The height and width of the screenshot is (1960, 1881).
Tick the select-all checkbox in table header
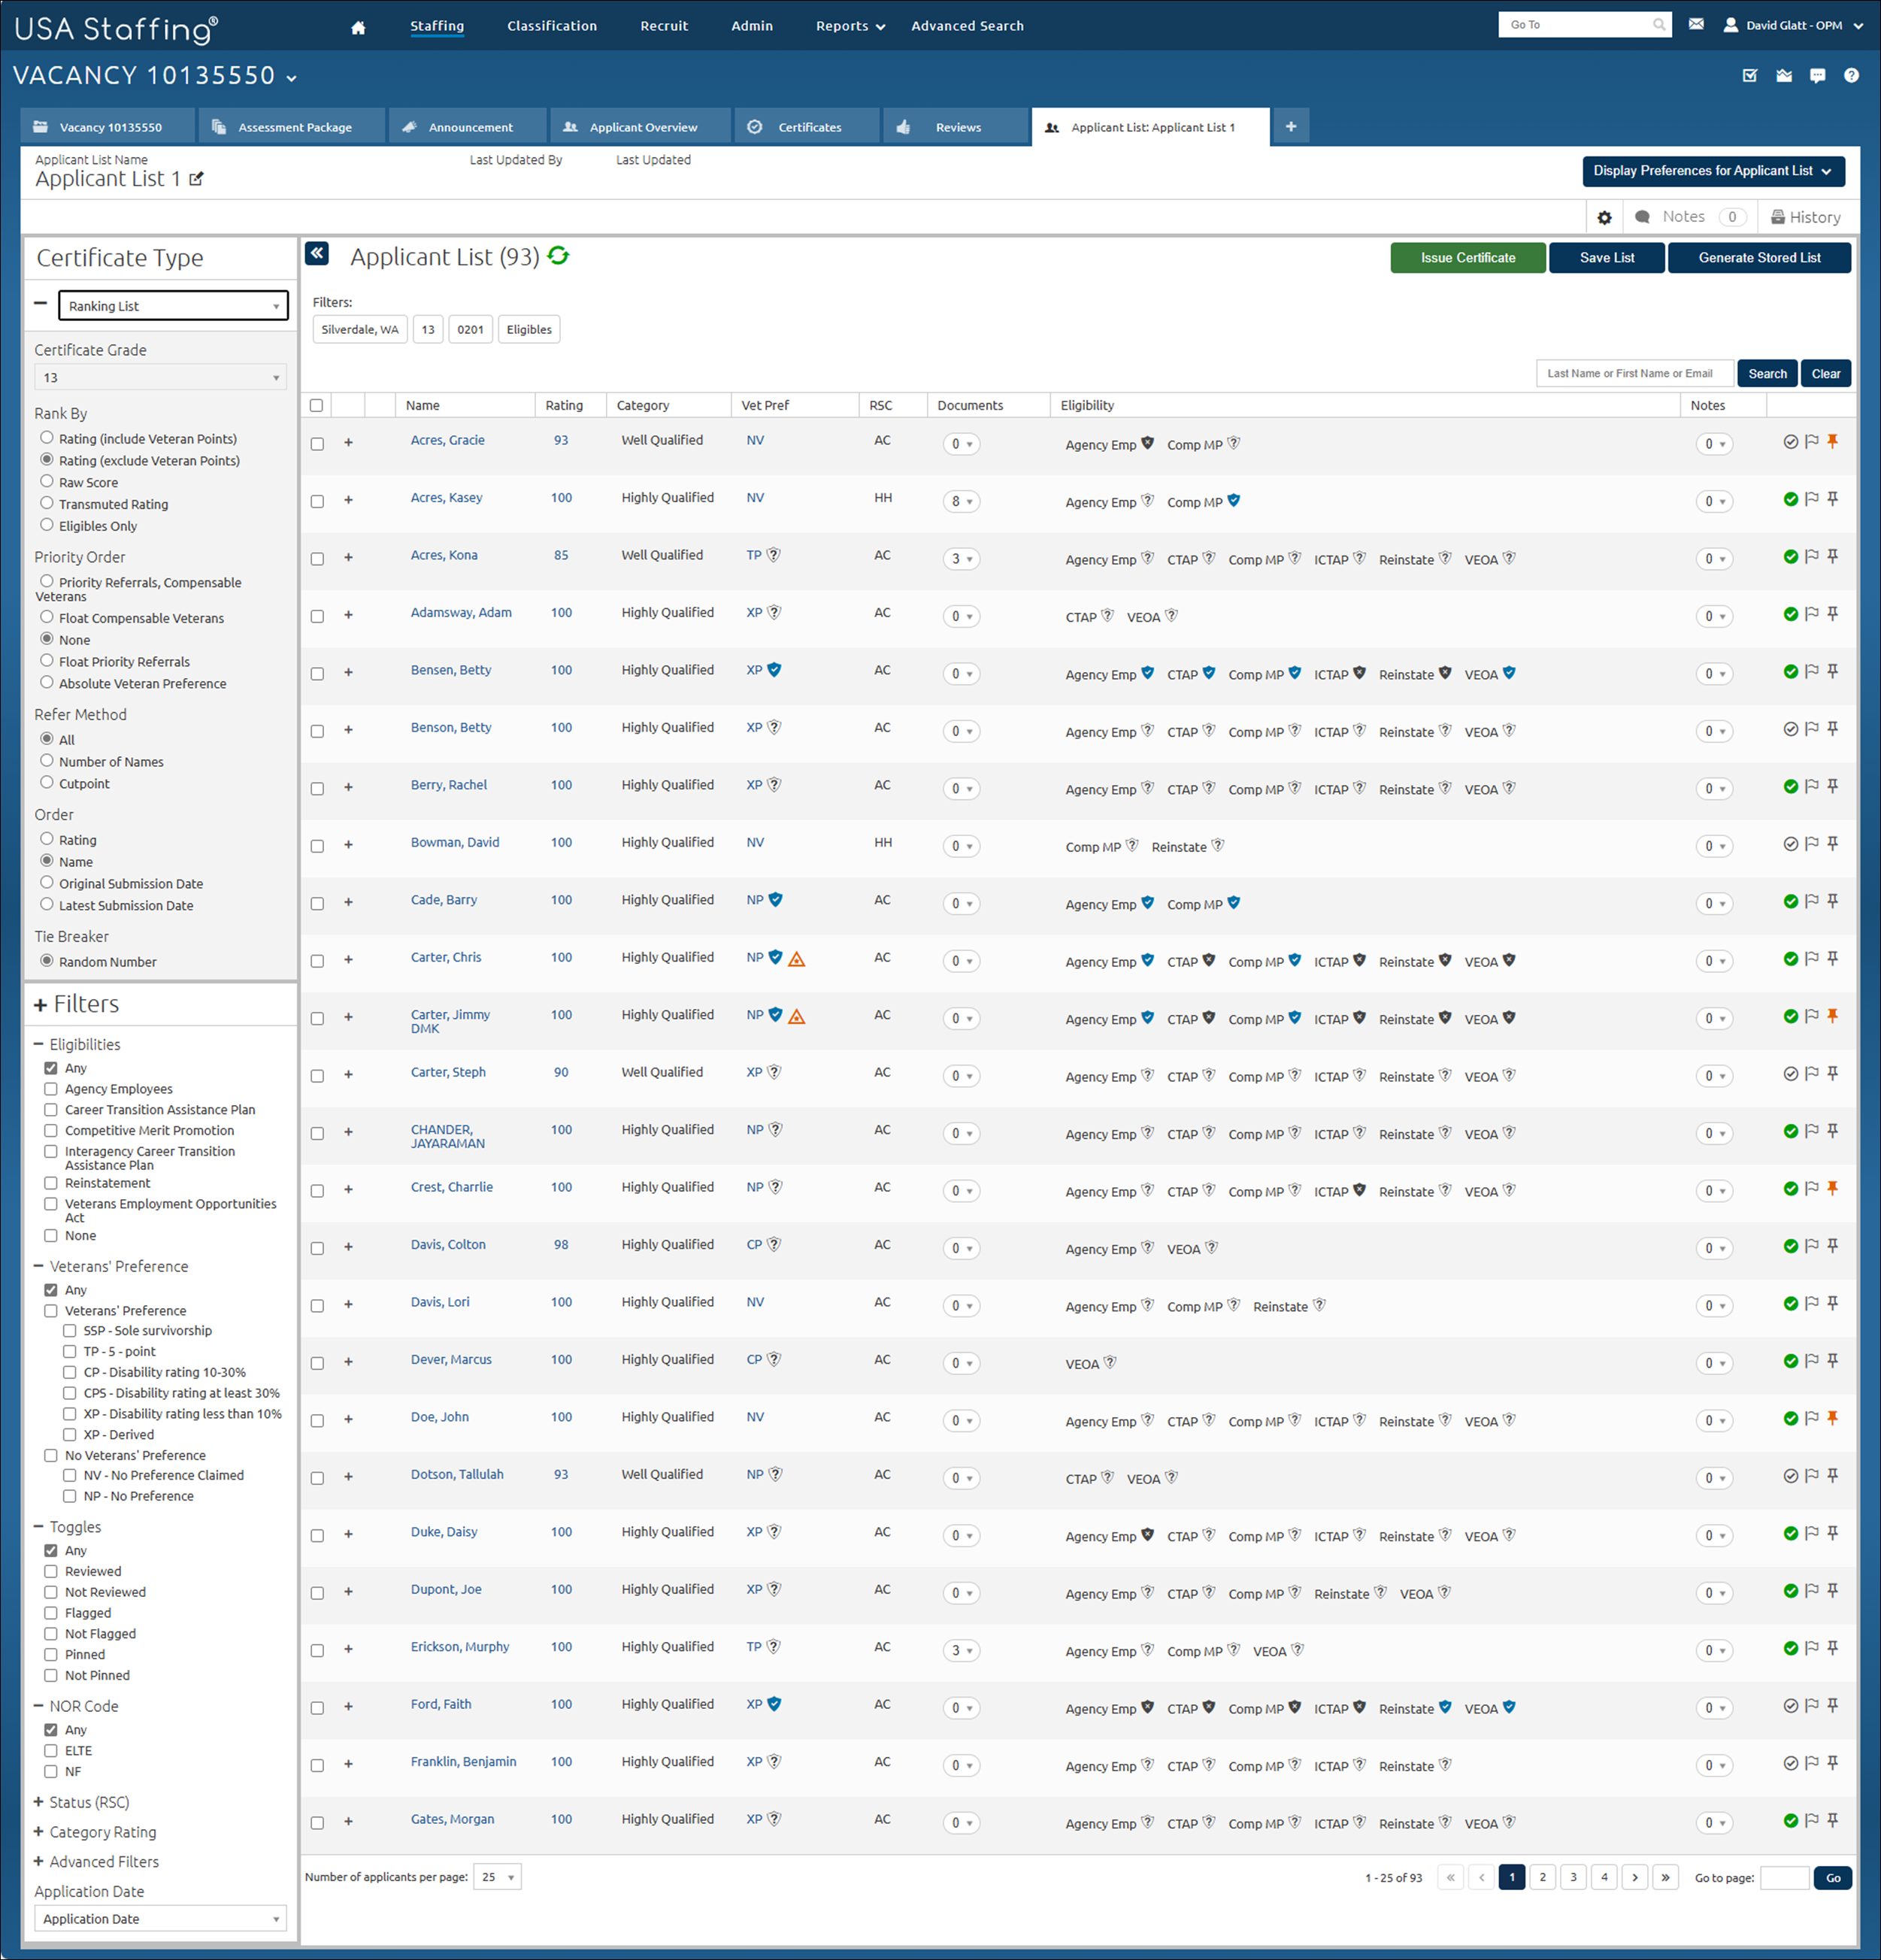(316, 405)
